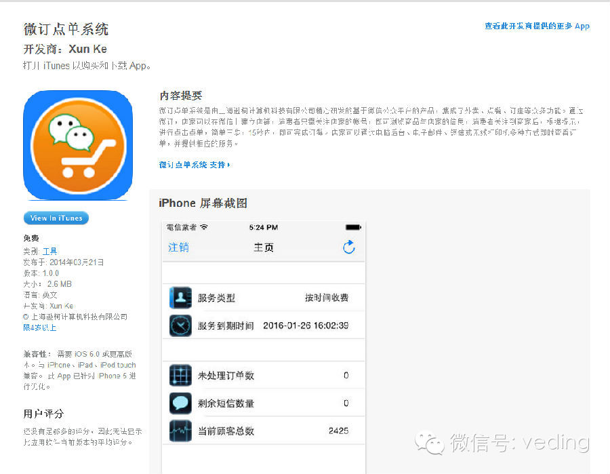The height and width of the screenshot is (474, 610).
Task: Click the 大小: 2.6 MB line
Action: (47, 284)
